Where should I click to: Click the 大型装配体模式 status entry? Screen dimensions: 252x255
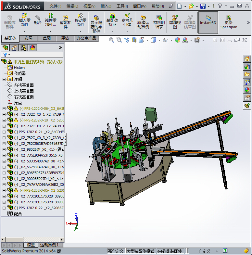pos(141,251)
